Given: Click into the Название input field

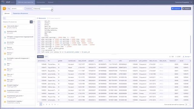Looking at the screenshot, I should (x=42, y=8).
